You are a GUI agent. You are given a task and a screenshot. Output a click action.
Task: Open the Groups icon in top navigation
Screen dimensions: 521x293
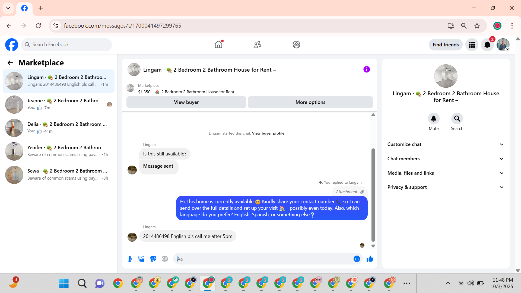(x=296, y=44)
